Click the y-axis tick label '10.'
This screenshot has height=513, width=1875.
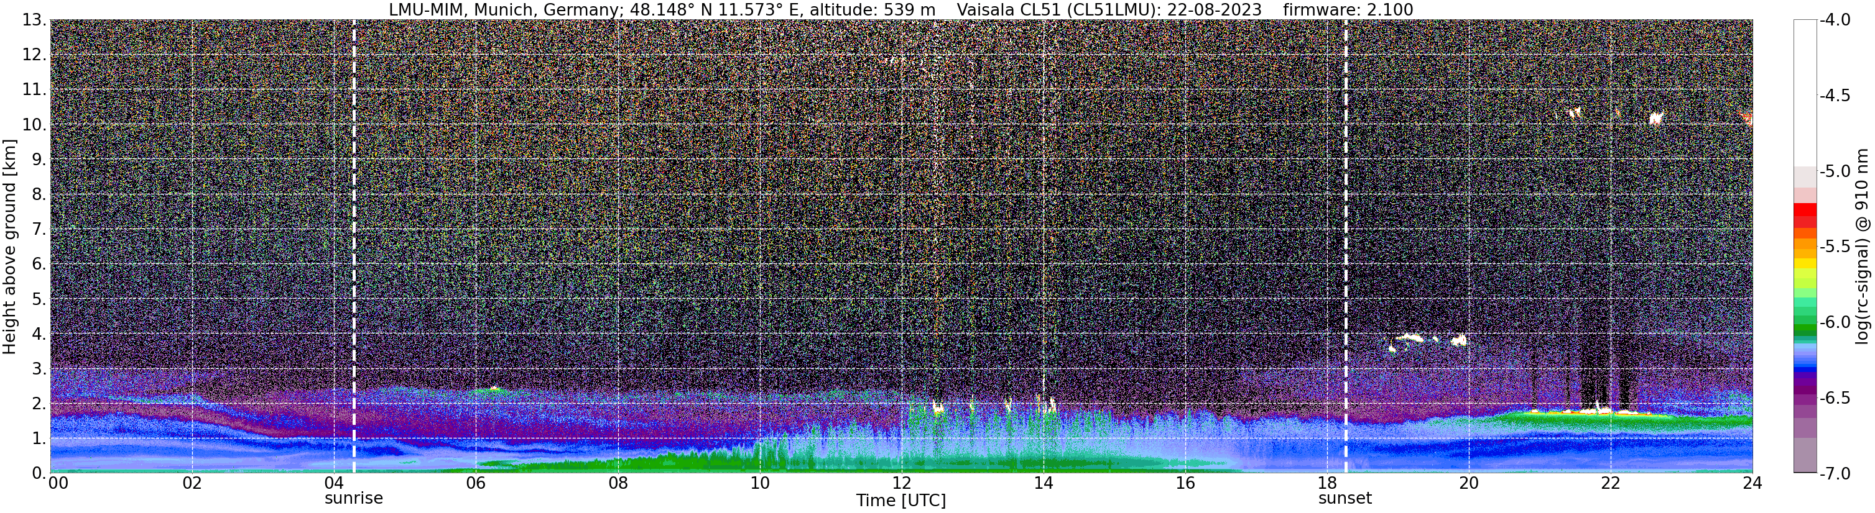[34, 124]
